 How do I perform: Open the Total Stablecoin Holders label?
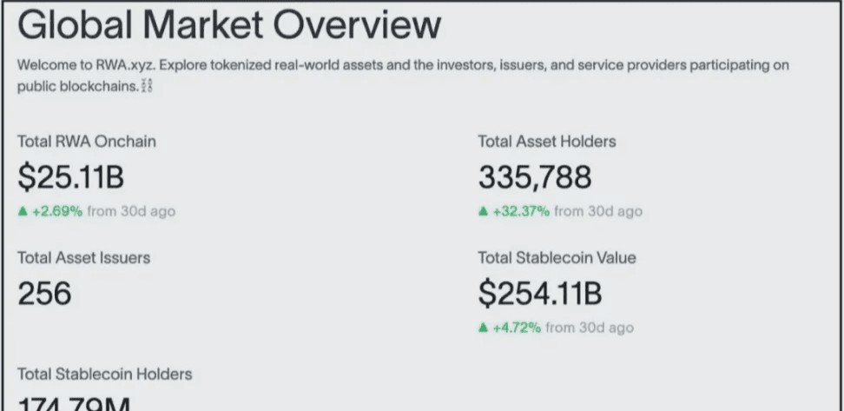pos(104,375)
